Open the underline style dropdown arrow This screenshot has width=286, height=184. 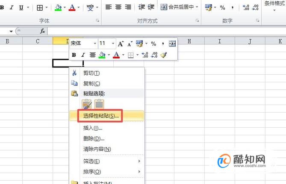(x=28, y=7)
